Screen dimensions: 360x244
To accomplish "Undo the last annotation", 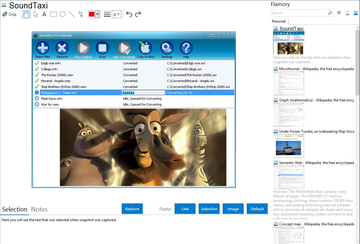I will [x=129, y=14].
